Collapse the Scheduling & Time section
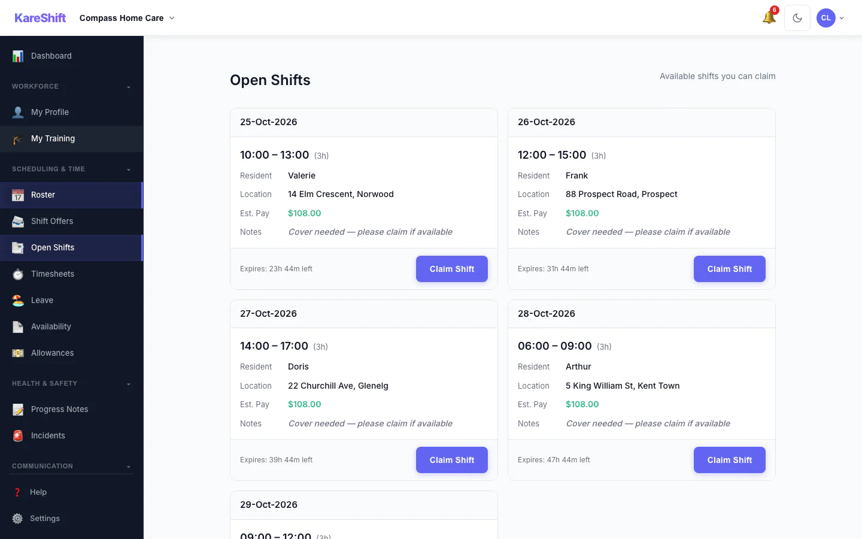 click(x=72, y=169)
